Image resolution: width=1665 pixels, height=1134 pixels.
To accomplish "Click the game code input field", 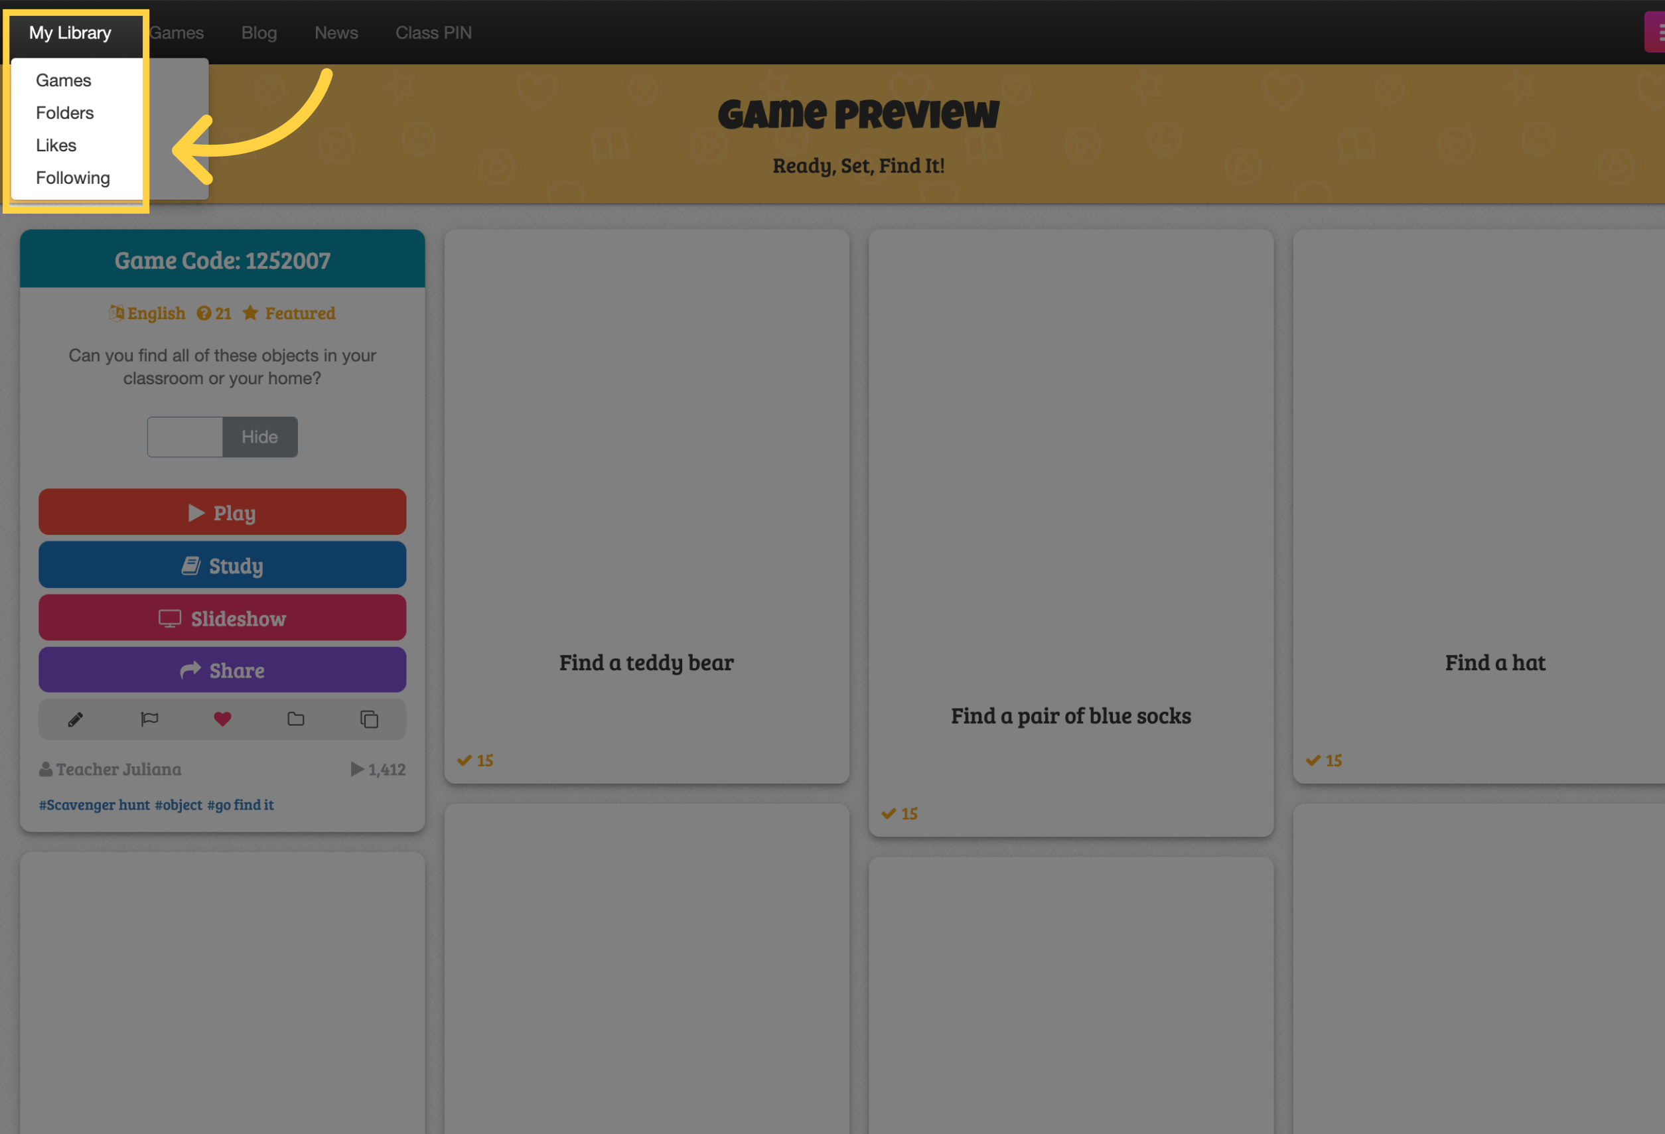I will [186, 435].
